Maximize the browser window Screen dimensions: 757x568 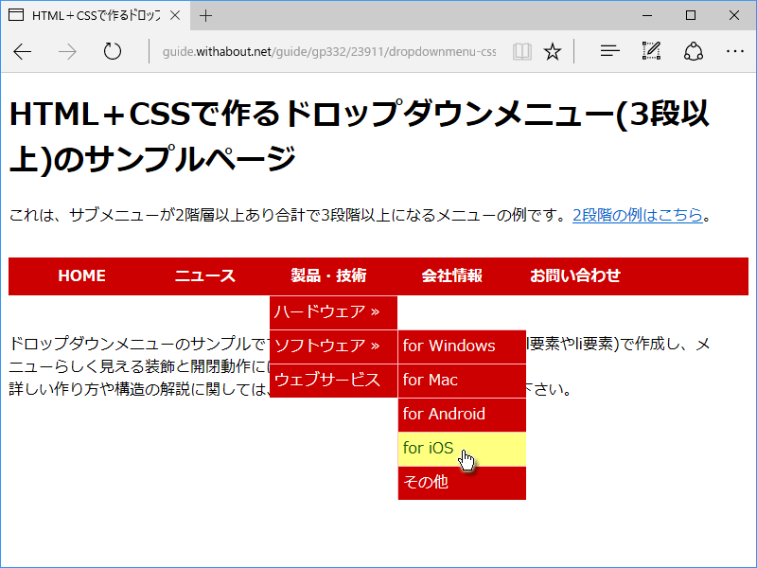pos(691,15)
